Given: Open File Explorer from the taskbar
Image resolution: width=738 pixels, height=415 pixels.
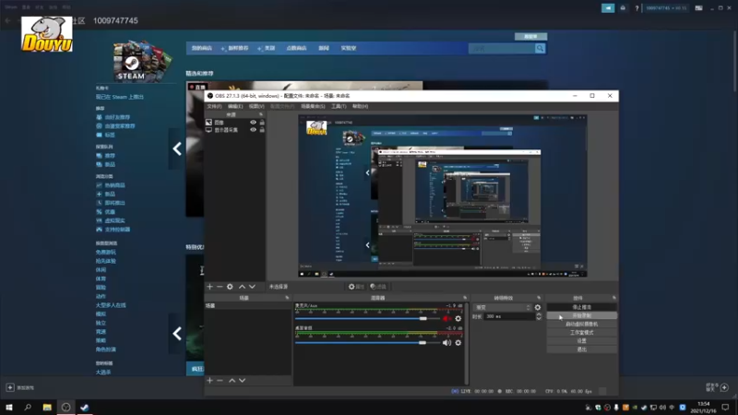Looking at the screenshot, I should 47,408.
